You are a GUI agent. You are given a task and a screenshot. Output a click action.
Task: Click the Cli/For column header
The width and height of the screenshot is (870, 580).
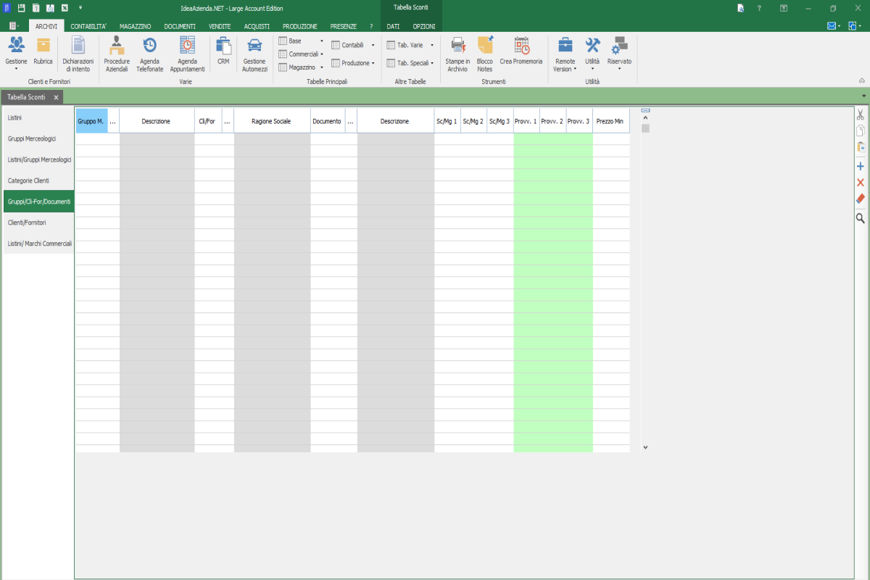tap(207, 121)
